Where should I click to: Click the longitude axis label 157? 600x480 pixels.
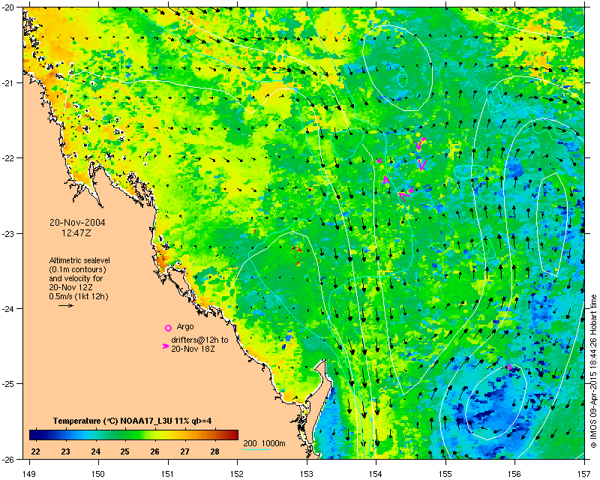tap(584, 474)
